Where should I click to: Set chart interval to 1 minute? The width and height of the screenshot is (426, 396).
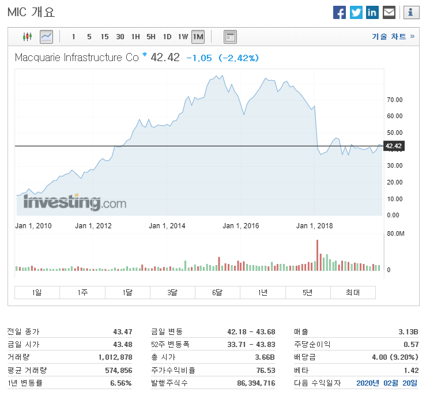pyautogui.click(x=73, y=37)
